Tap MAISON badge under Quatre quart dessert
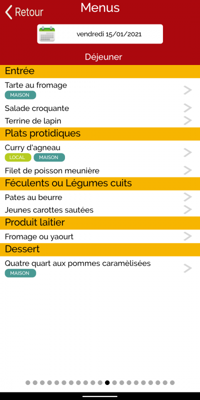This screenshot has width=200, height=400. click(x=20, y=273)
